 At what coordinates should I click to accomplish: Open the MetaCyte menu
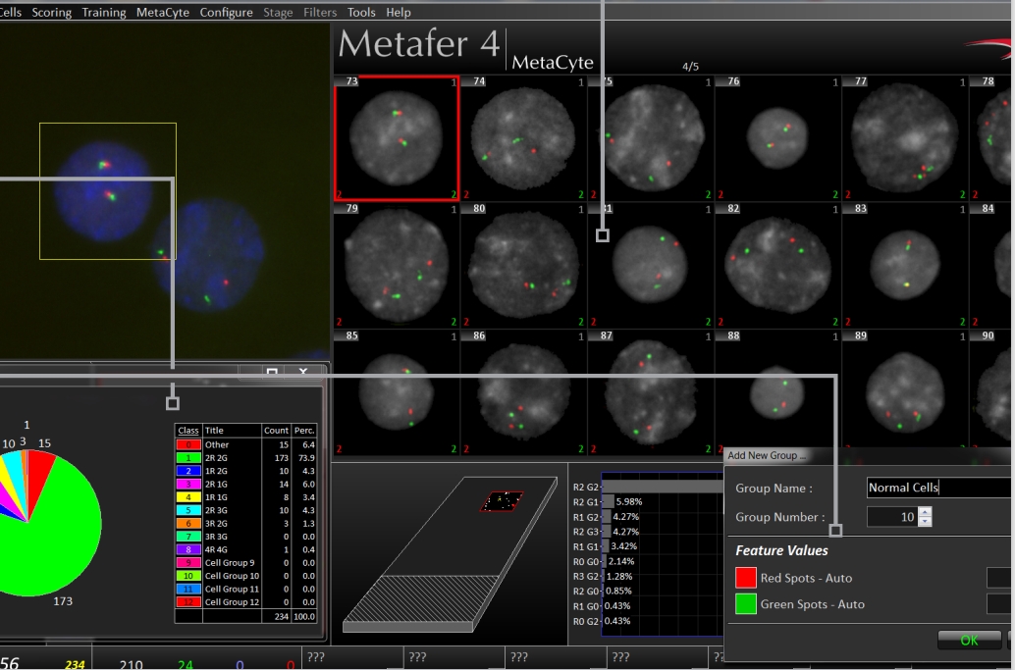pos(163,13)
